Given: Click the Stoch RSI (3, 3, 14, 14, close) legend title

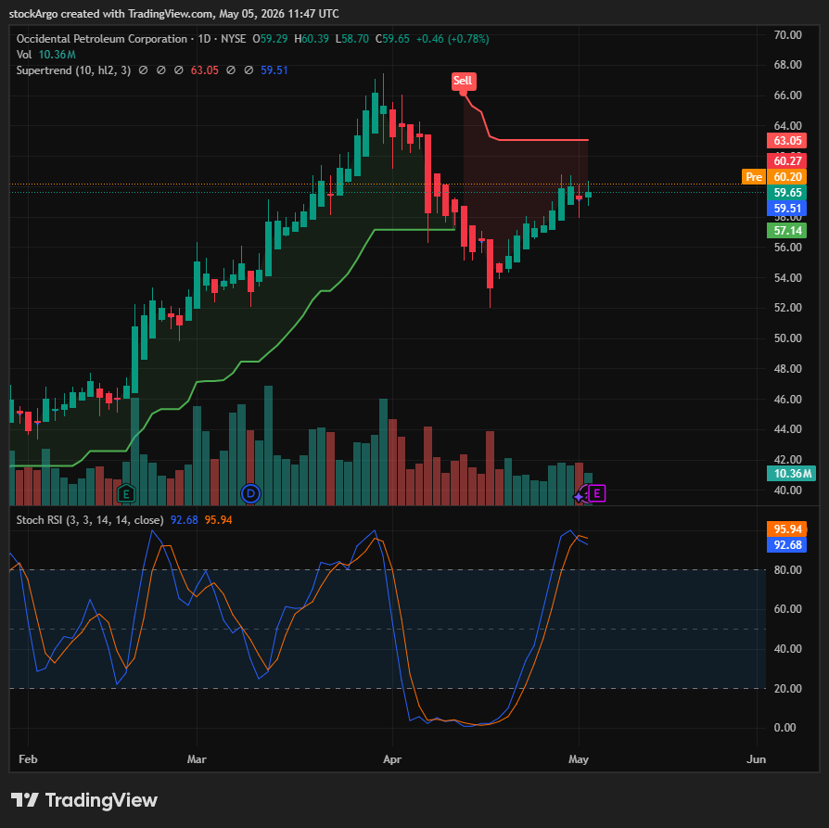Looking at the screenshot, I should [x=90, y=520].
